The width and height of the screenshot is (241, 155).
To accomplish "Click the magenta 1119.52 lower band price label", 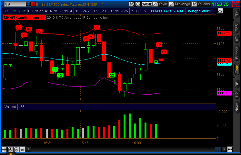I will tap(224, 93).
